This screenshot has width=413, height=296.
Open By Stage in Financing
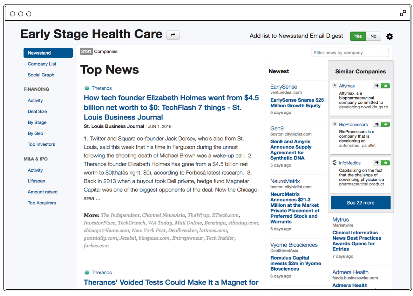click(37, 122)
